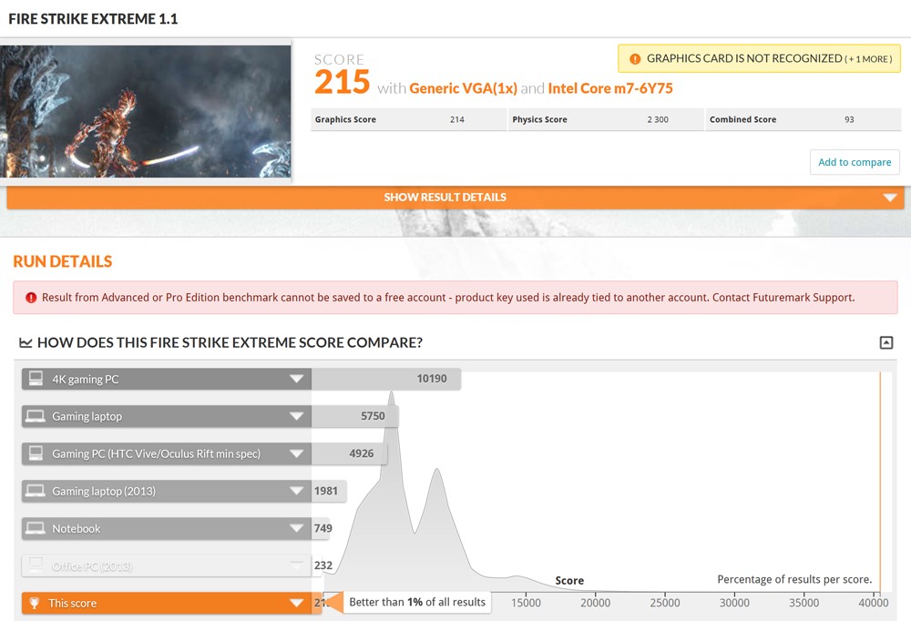Click the 232 Office PC score value
This screenshot has width=911, height=621.
[323, 565]
